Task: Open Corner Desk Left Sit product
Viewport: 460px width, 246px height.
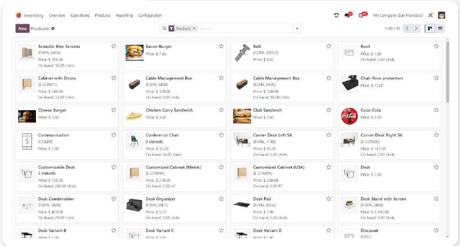Action: (282, 145)
